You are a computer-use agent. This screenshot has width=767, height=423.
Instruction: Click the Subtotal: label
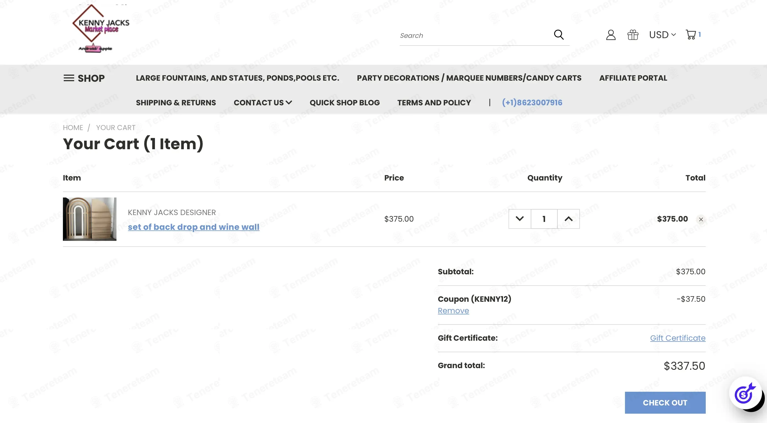click(x=455, y=272)
